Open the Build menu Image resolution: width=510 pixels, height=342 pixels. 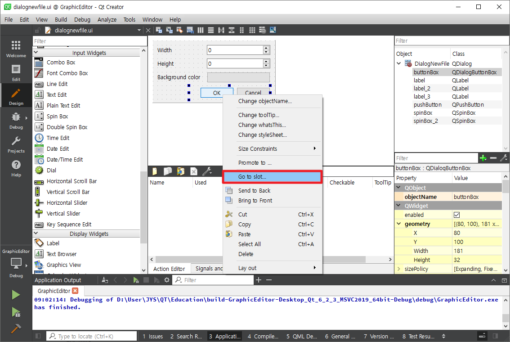[x=61, y=19]
